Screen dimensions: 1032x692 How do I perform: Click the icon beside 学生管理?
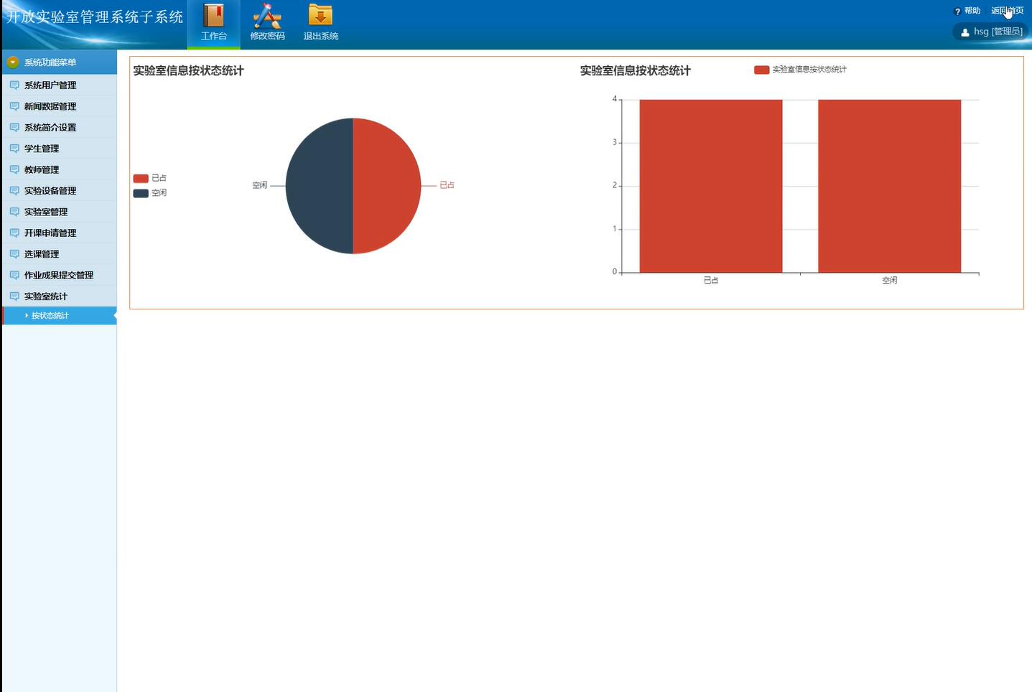coord(14,149)
